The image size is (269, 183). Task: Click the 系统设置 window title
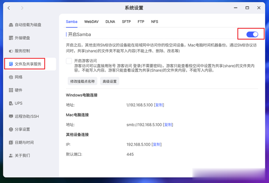134,8
